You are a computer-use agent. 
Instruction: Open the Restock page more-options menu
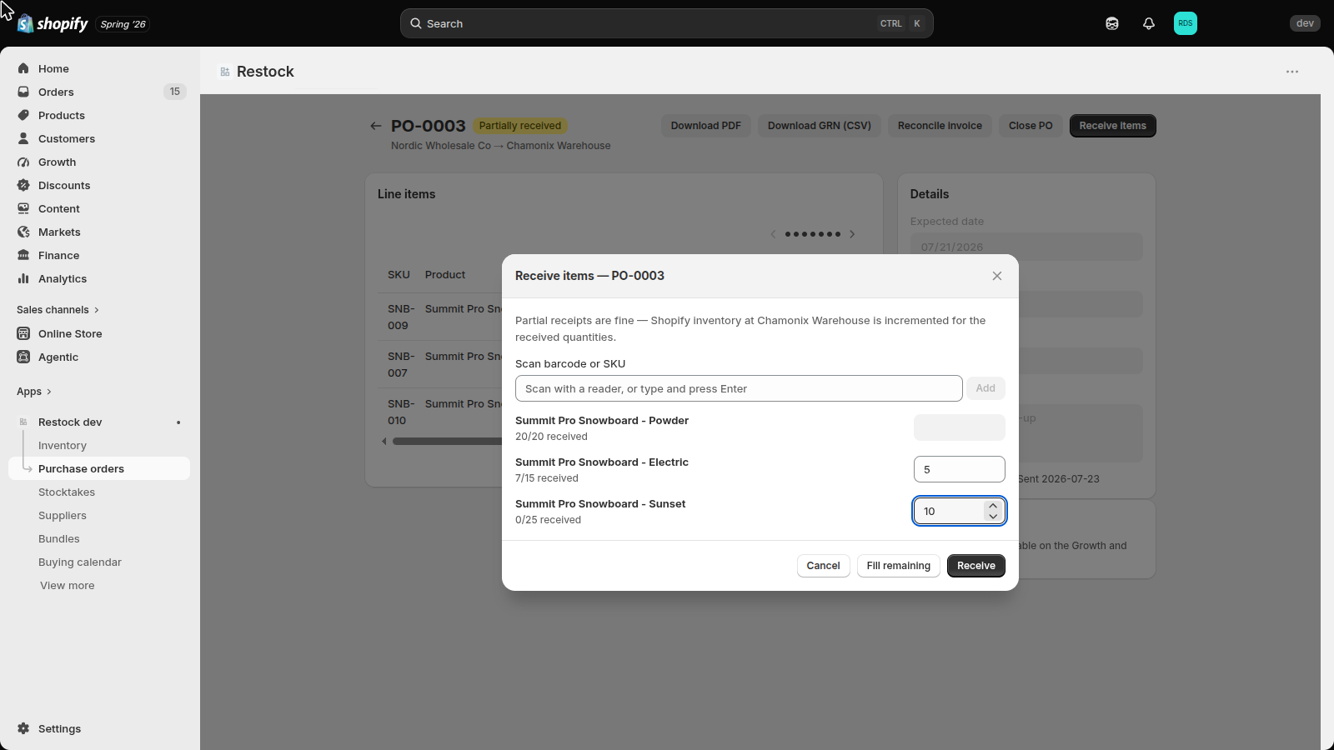[x=1292, y=72]
